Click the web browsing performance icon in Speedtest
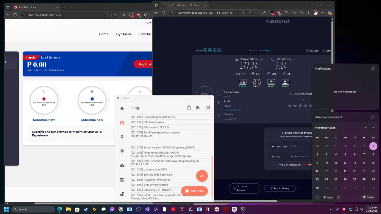Image resolution: width=381 pixels, height=214 pixels. click(x=243, y=82)
